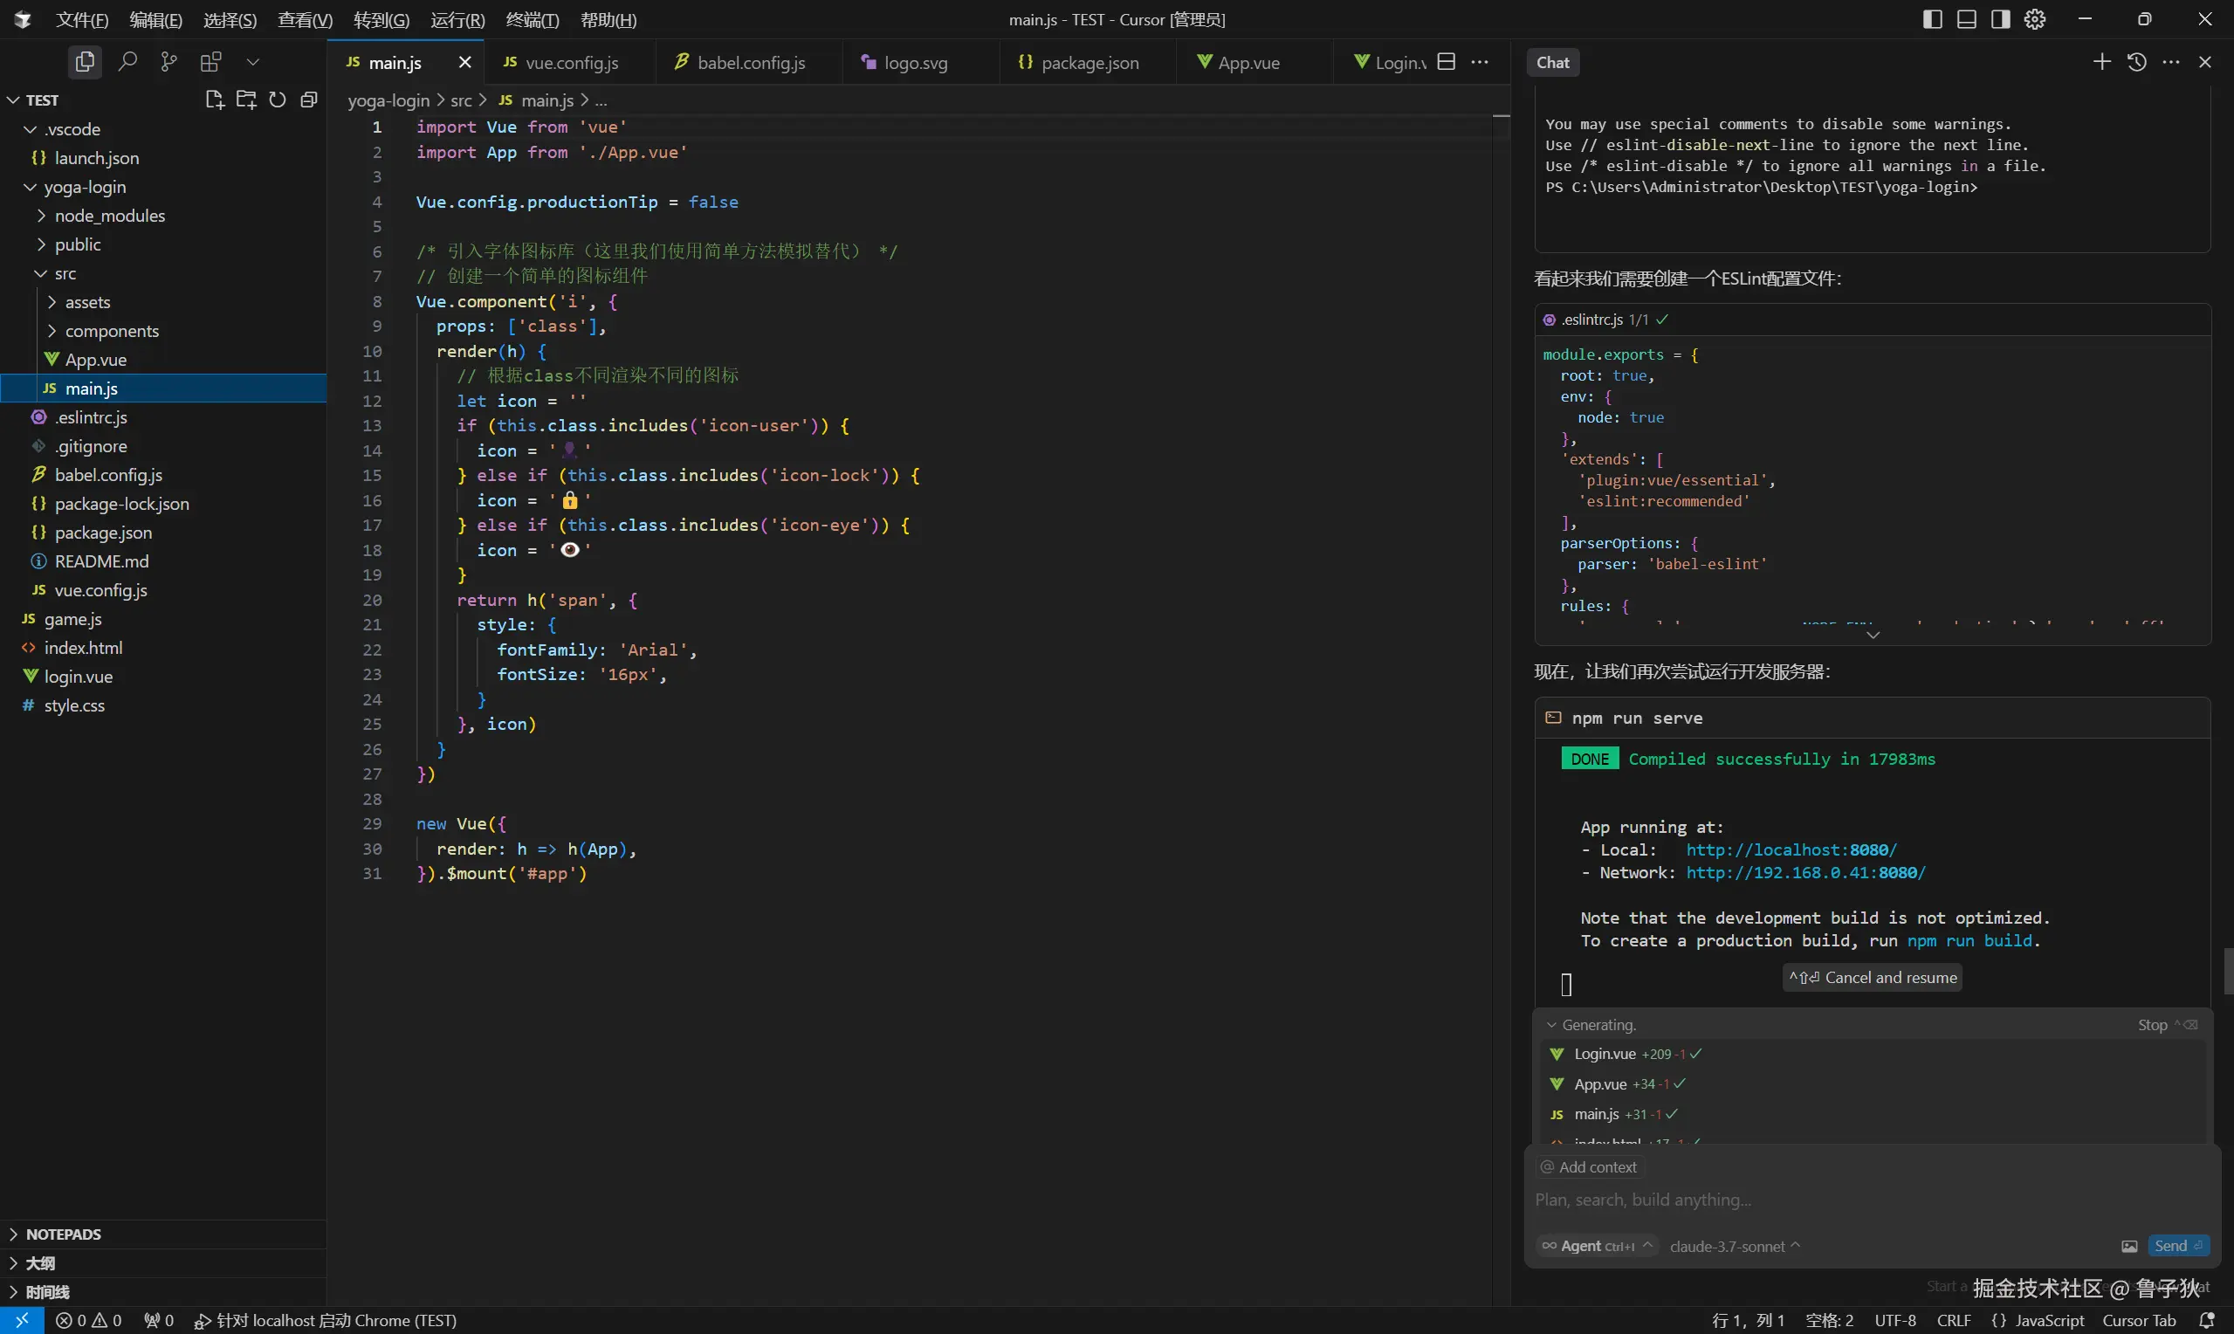The height and width of the screenshot is (1334, 2234).
Task: Toggle the bottom panel layout button
Action: 1966,19
